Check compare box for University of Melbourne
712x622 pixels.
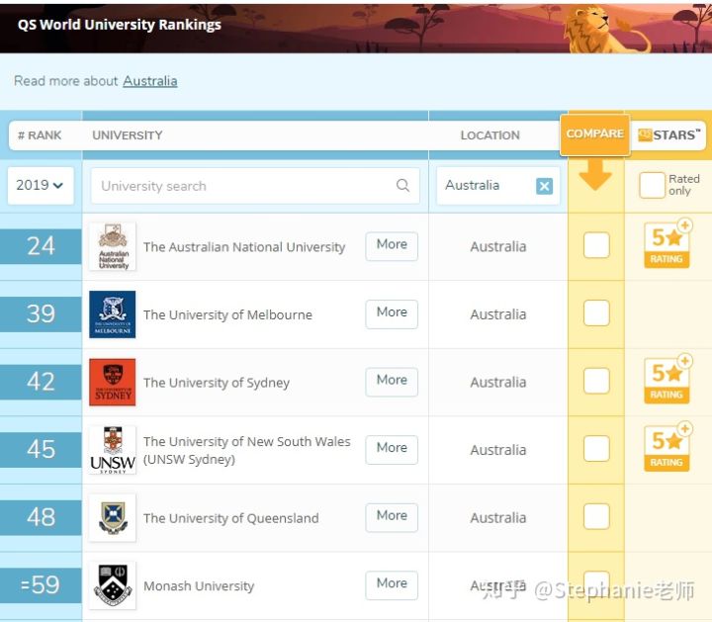click(x=596, y=312)
